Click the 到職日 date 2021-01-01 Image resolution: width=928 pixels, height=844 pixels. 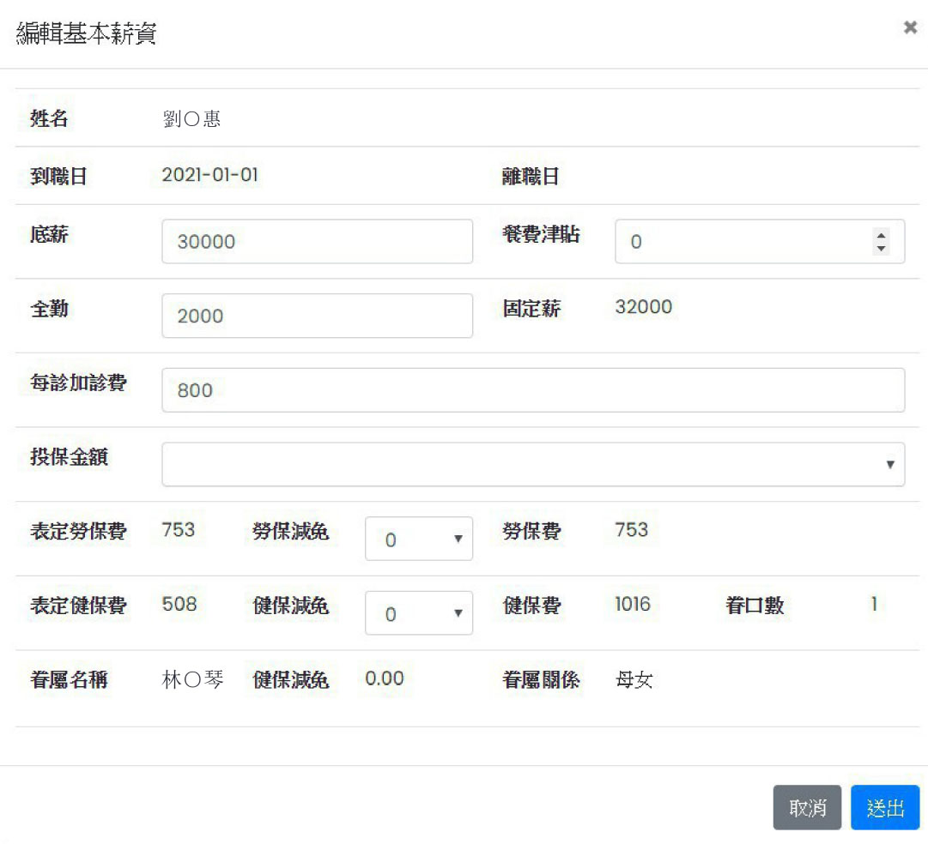tap(209, 176)
